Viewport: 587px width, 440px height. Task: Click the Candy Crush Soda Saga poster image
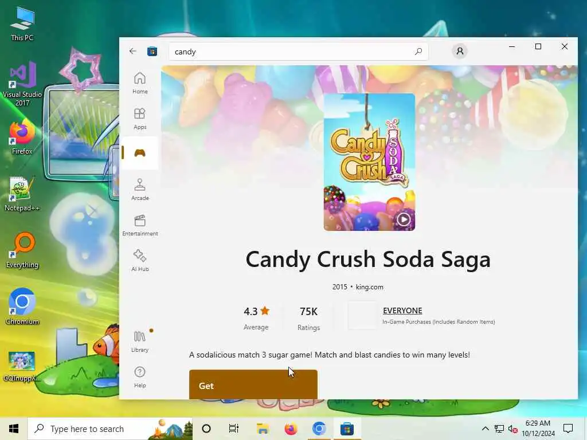(x=369, y=162)
